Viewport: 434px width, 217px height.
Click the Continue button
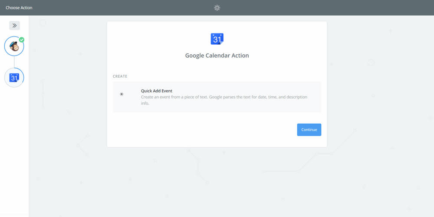coord(309,130)
